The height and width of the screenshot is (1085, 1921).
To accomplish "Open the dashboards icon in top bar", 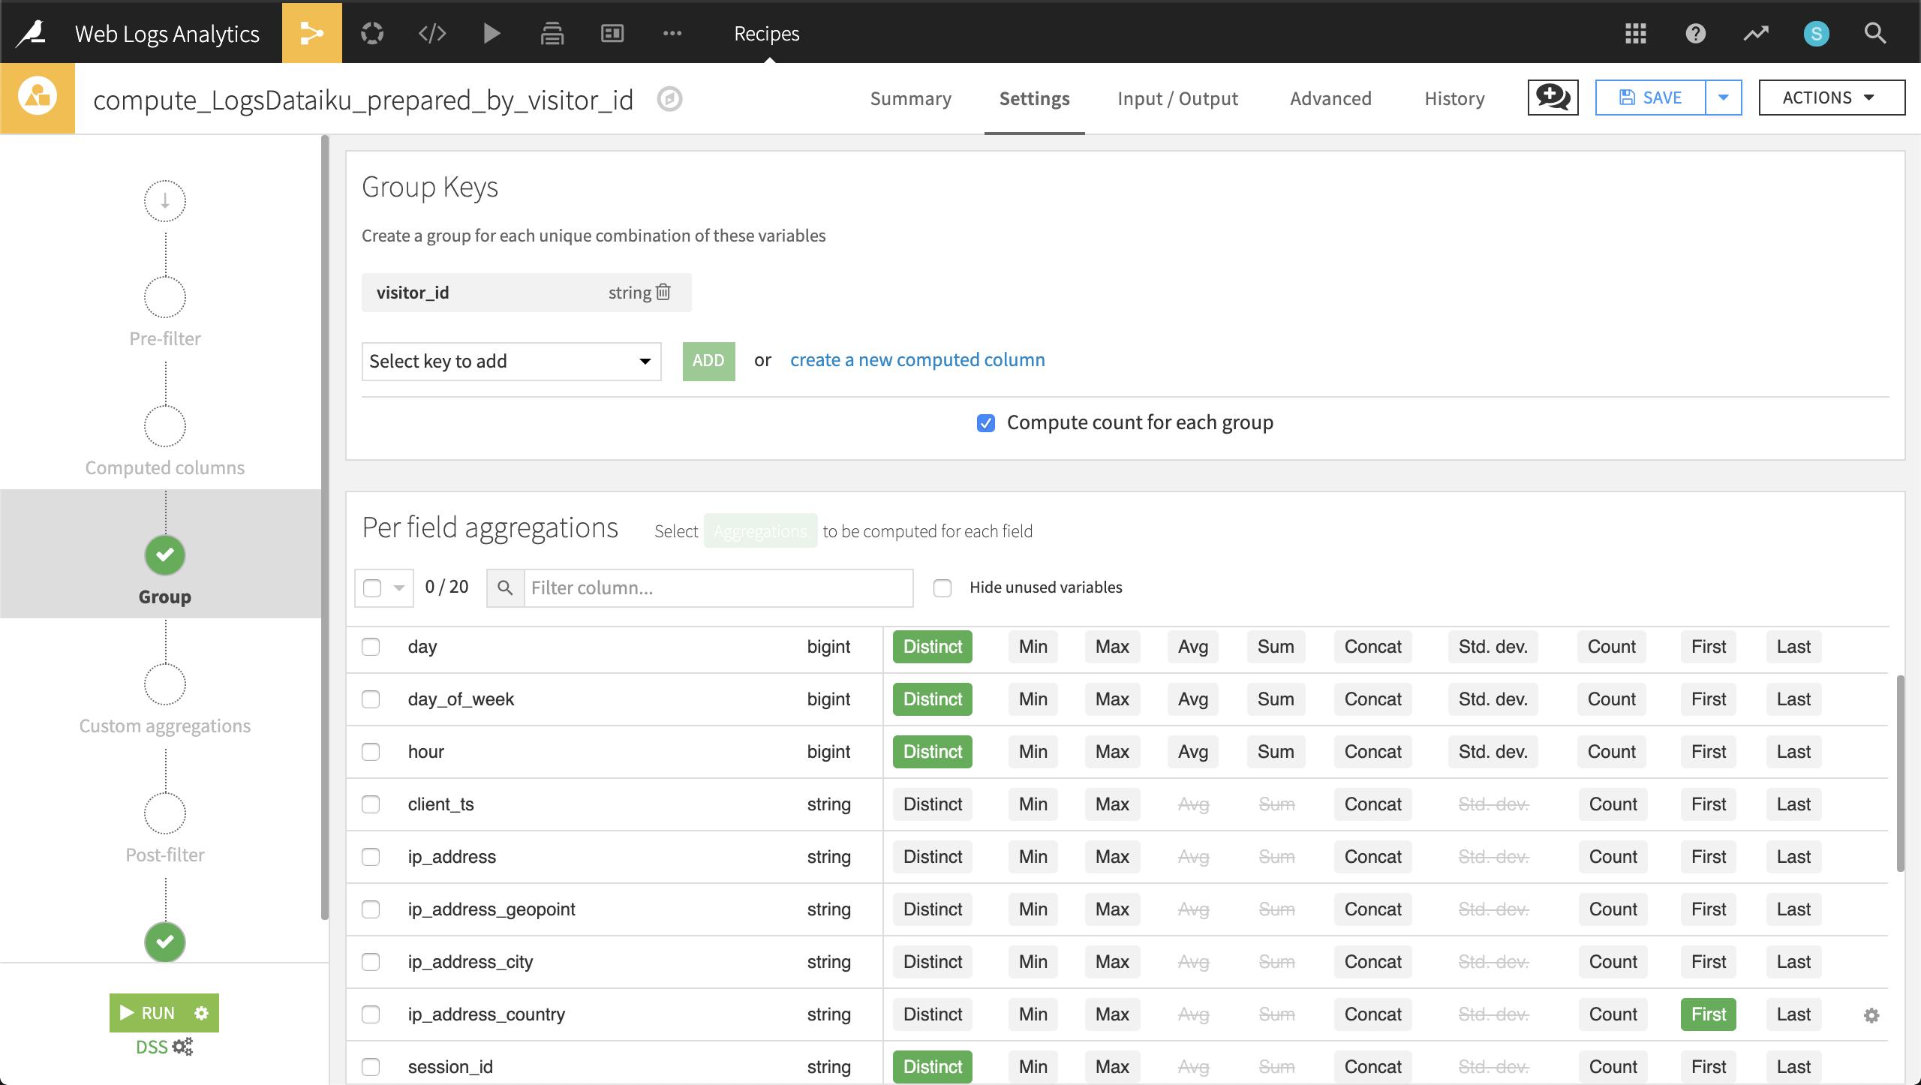I will (612, 33).
